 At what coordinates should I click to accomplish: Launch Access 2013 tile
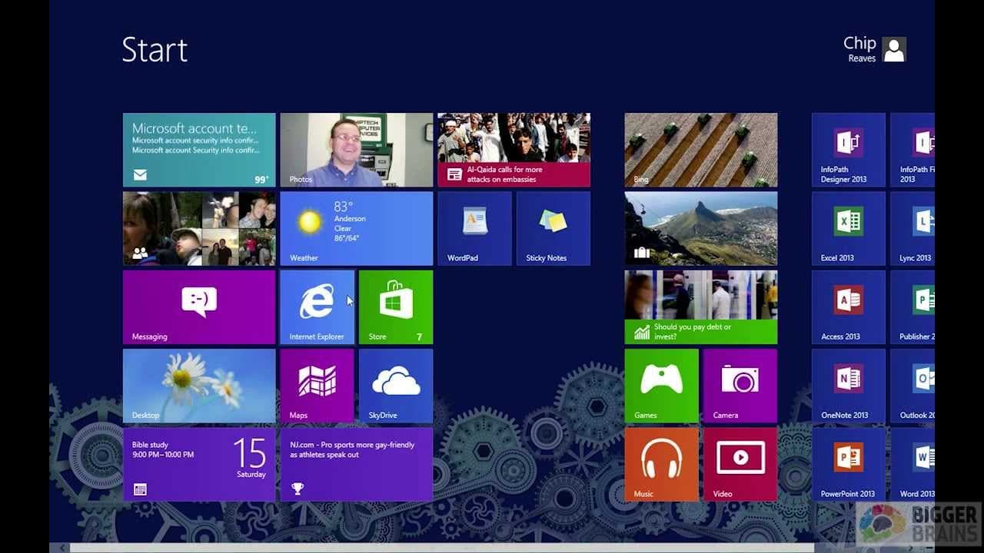coord(849,307)
